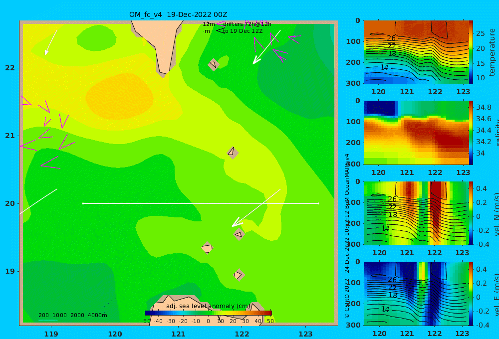Click longitude label 123 under the main map

306,334
